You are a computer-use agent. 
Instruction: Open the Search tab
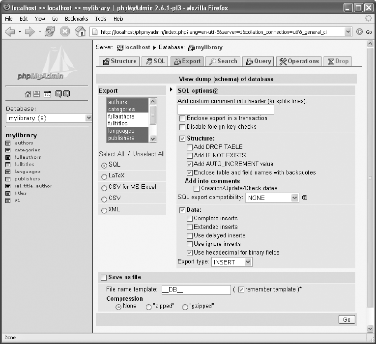(223, 61)
